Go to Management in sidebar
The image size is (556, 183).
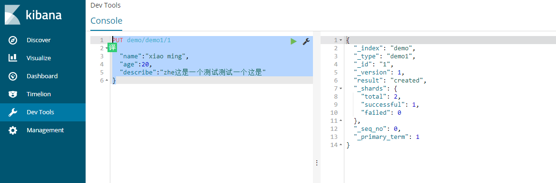click(42, 130)
